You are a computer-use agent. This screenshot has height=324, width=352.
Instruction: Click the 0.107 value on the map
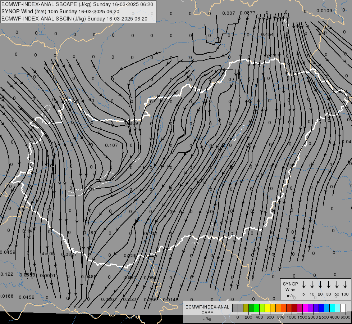coord(111,145)
